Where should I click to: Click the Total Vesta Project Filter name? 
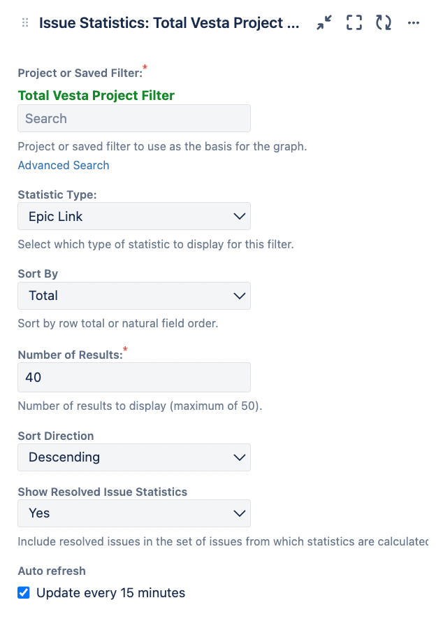click(96, 95)
